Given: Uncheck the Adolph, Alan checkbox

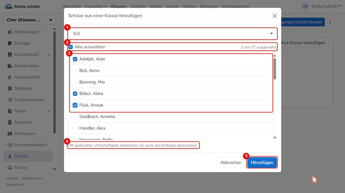Looking at the screenshot, I should click(75, 59).
